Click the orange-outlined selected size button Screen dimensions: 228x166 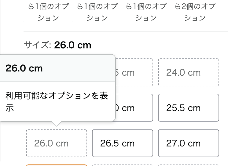pyautogui.click(x=57, y=165)
